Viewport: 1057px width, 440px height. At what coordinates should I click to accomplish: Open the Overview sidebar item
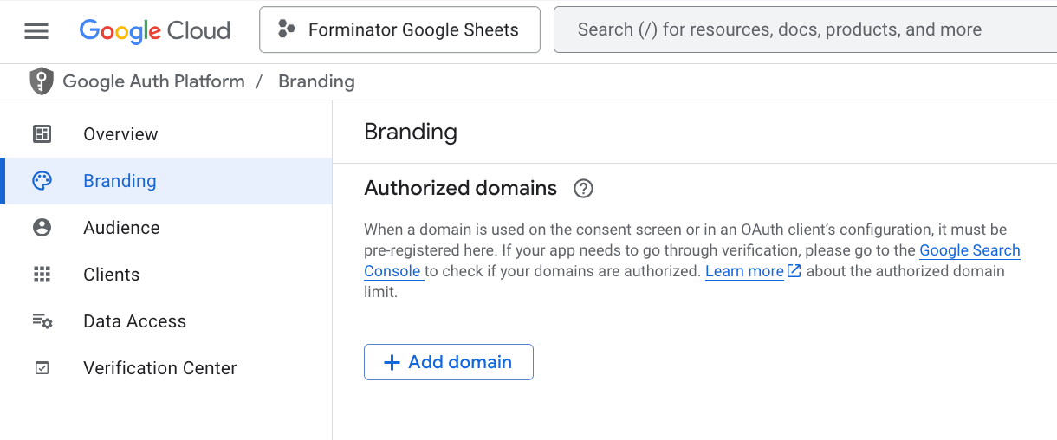(166, 134)
